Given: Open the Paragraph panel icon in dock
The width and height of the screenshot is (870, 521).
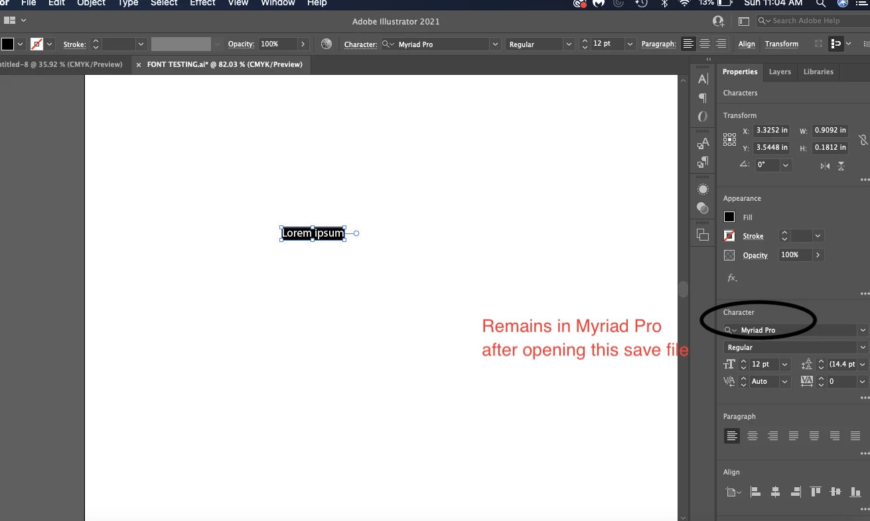Looking at the screenshot, I should 703,98.
